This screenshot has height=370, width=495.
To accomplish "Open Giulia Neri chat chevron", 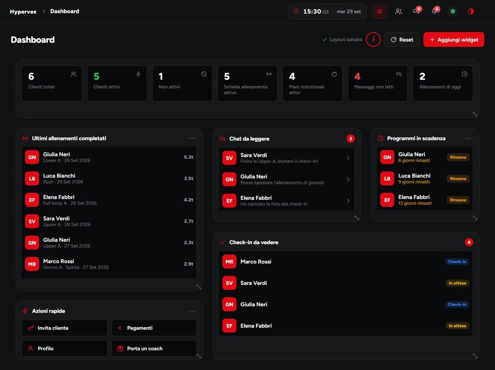I will (348, 180).
